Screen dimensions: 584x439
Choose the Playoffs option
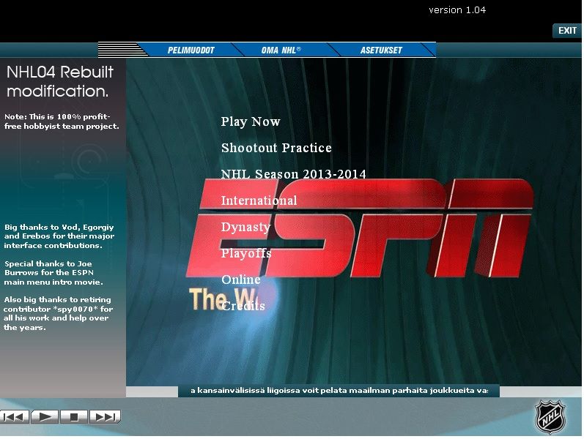pyautogui.click(x=246, y=253)
